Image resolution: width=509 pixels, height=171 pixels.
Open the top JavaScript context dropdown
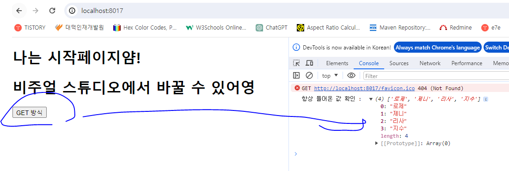tap(330, 76)
